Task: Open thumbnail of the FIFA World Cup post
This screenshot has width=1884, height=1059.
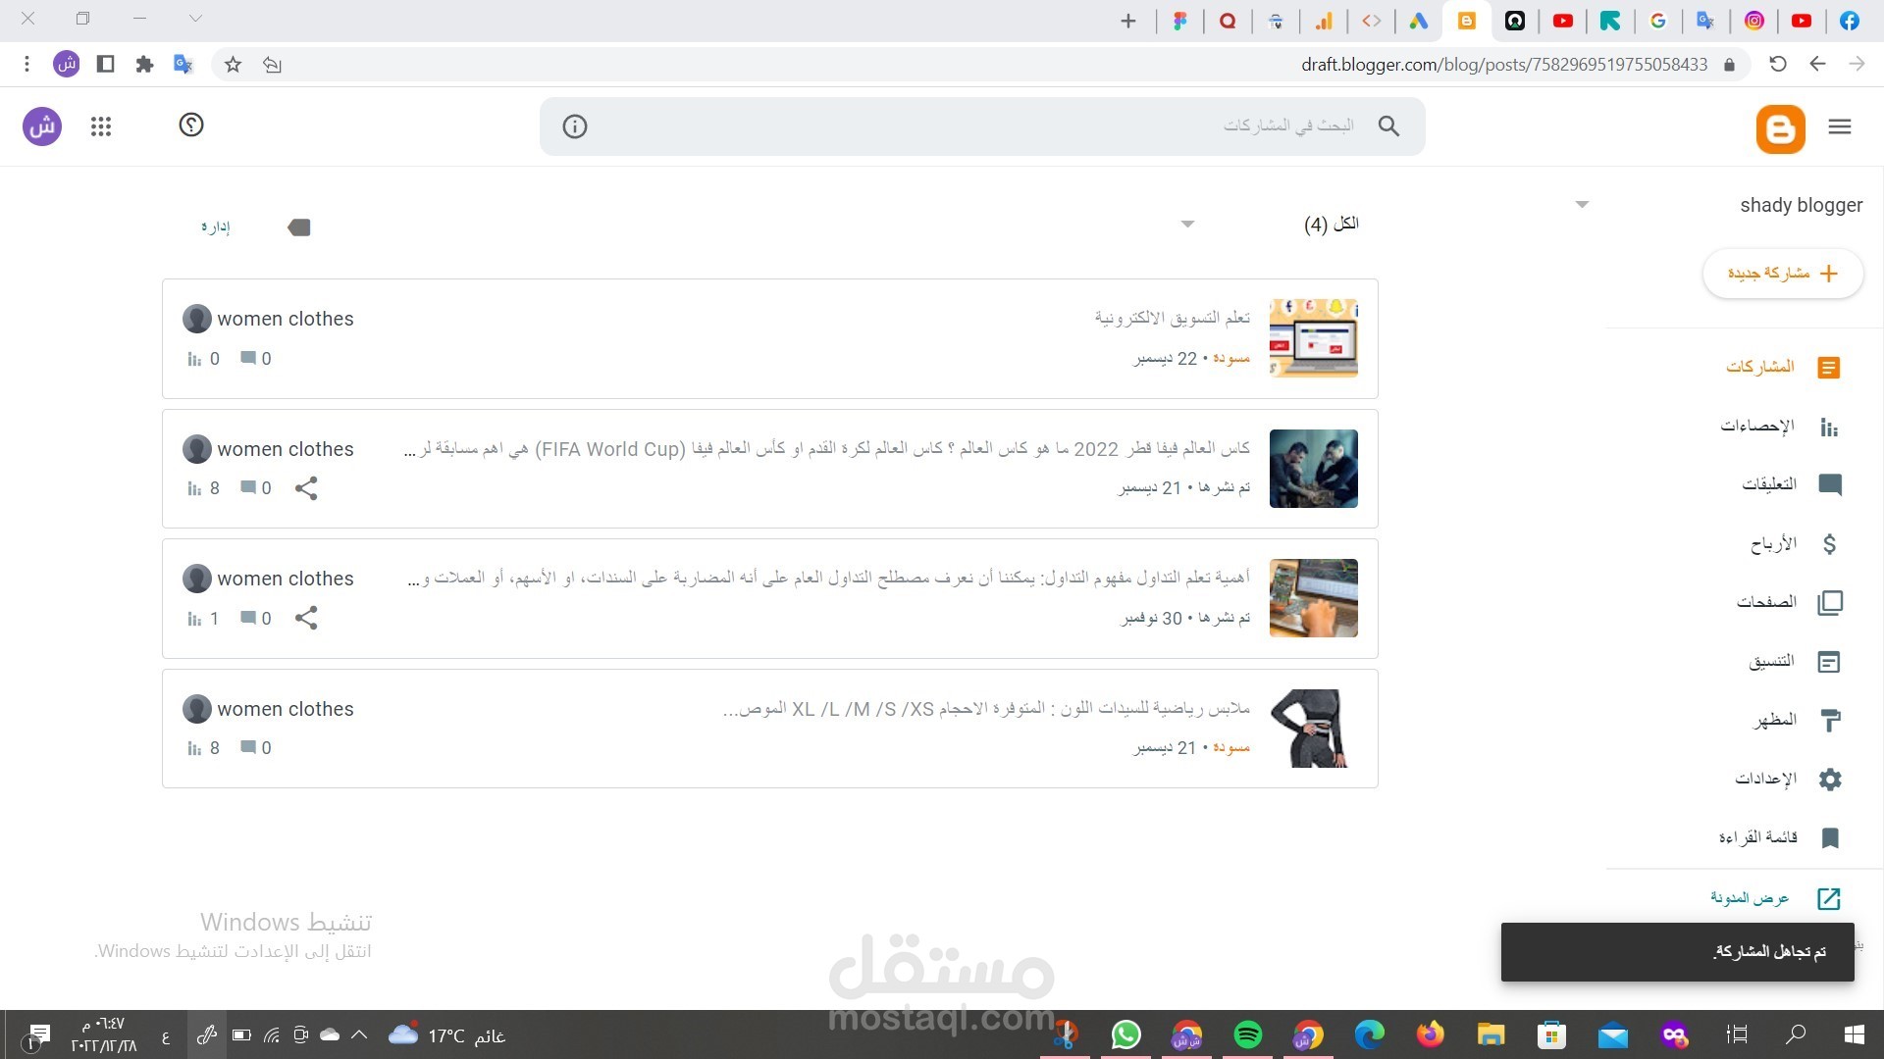Action: 1314,469
